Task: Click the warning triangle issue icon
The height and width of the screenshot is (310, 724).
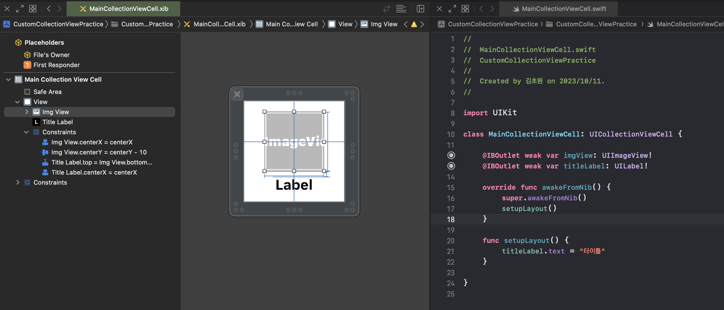Action: [414, 24]
